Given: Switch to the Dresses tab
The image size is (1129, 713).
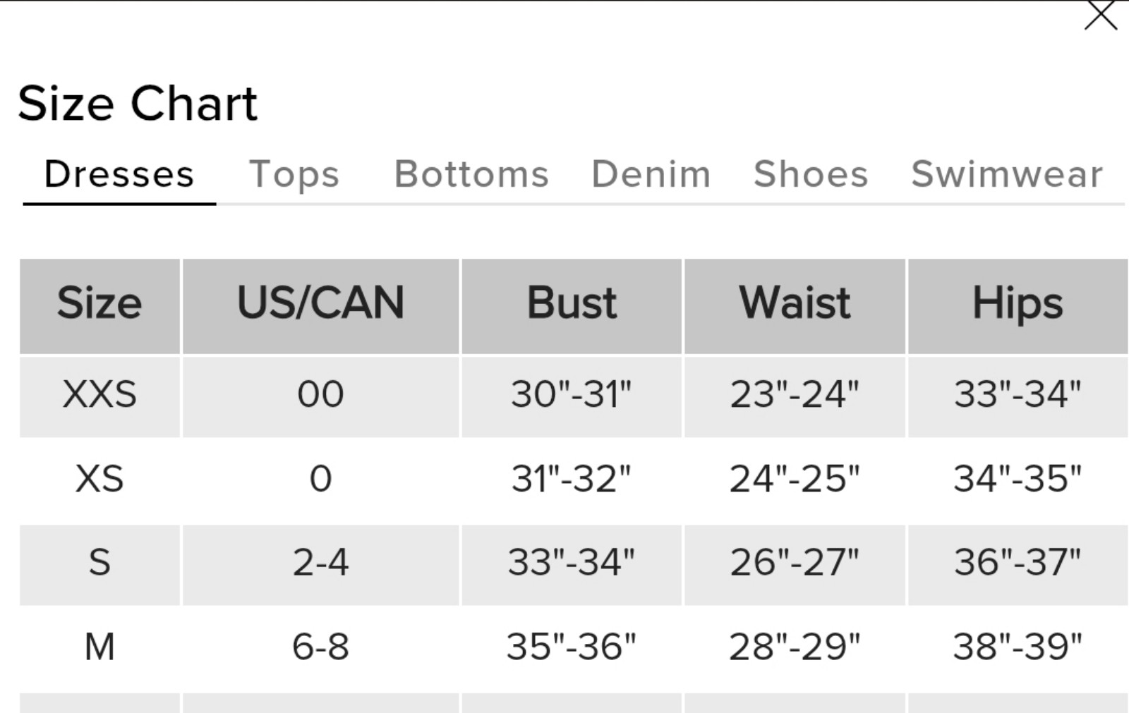Looking at the screenshot, I should [x=119, y=174].
